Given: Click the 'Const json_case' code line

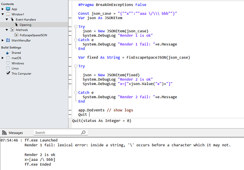Looking at the screenshot, I should tap(128, 13).
